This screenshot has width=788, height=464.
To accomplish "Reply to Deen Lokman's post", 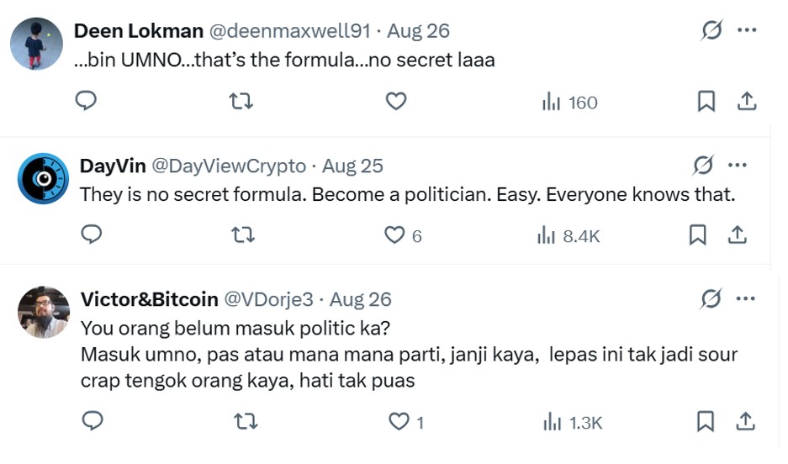I will pyautogui.click(x=87, y=102).
